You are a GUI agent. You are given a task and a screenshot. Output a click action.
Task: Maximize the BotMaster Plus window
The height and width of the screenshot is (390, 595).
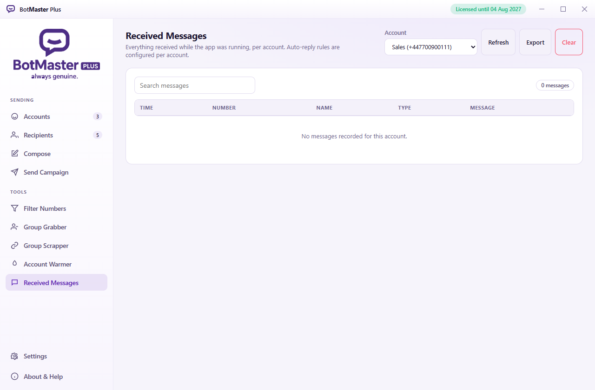click(563, 9)
